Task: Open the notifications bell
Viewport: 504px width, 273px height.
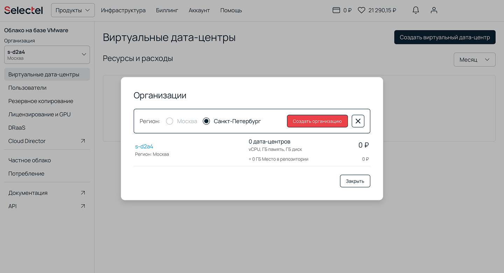Action: tap(416, 10)
